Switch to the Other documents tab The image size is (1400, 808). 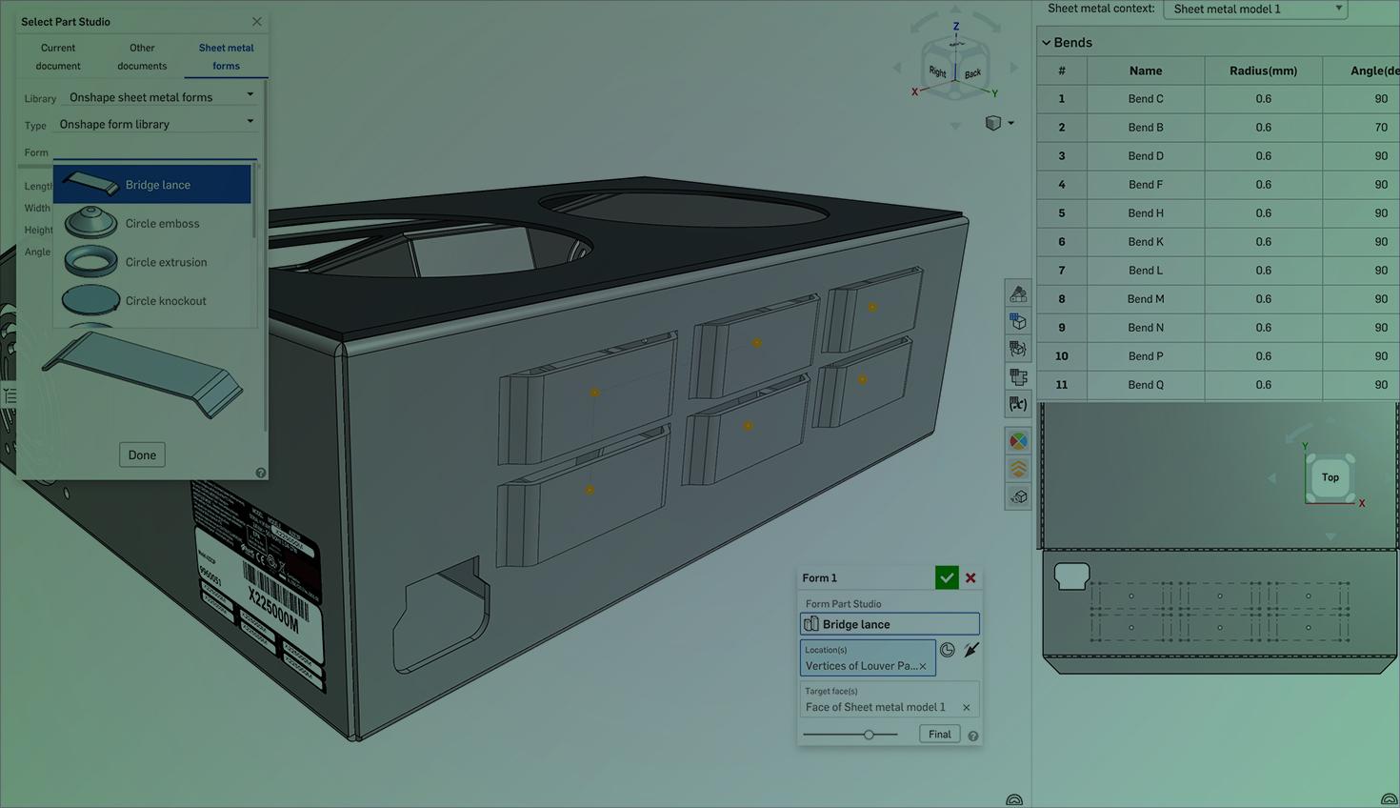pos(142,56)
